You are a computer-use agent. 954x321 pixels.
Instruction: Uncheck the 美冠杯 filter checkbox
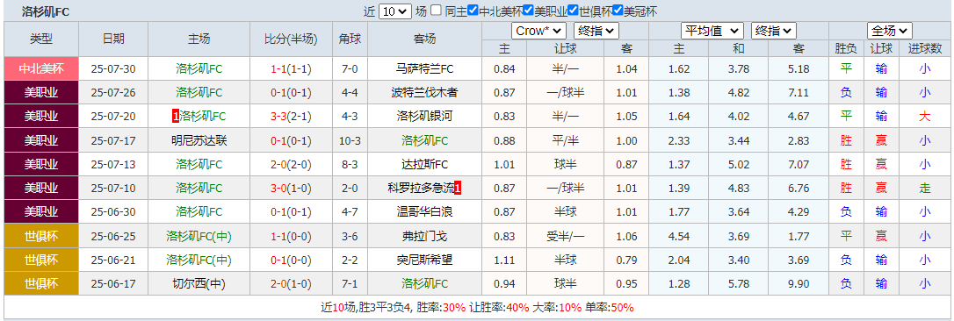(x=618, y=11)
